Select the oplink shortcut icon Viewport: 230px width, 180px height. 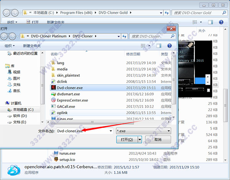[53, 113]
